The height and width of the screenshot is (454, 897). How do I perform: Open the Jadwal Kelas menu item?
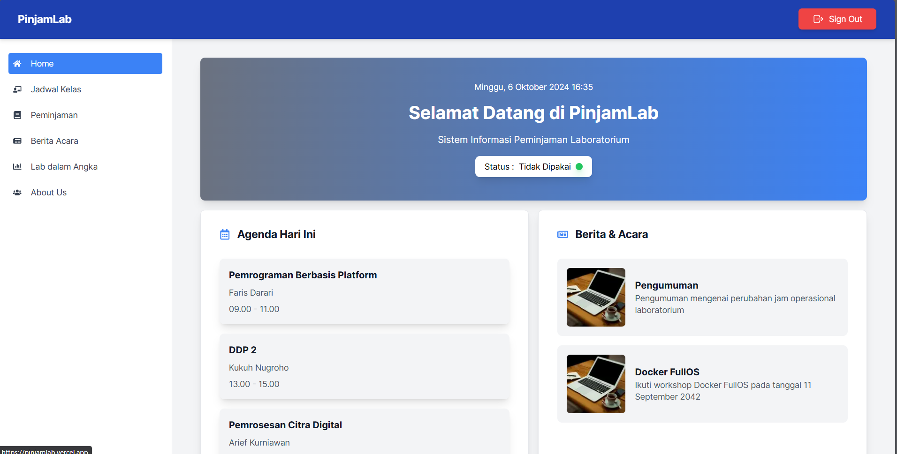(56, 89)
